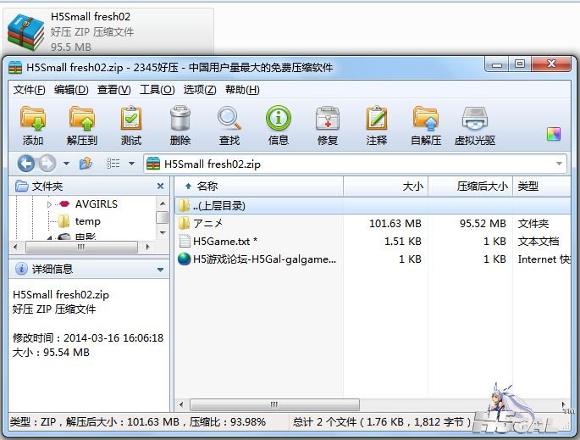This screenshot has height=440, width=580.
Task: Click the address bar H5Small fresh02.zip field
Action: pyautogui.click(x=355, y=164)
